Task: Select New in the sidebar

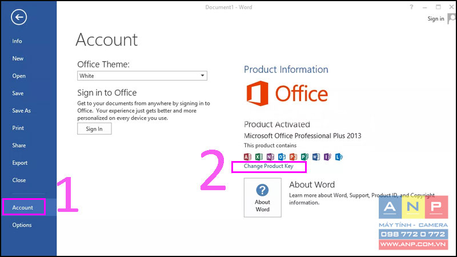Action: click(18, 59)
